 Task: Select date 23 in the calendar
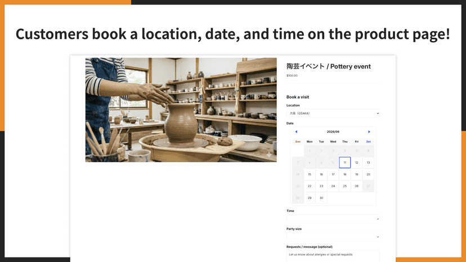point(321,186)
